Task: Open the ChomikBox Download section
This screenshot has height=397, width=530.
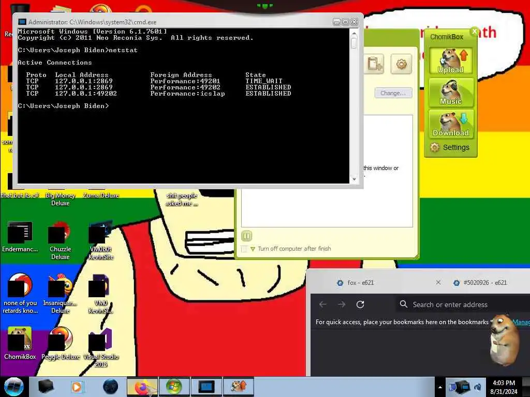Action: pos(451,124)
